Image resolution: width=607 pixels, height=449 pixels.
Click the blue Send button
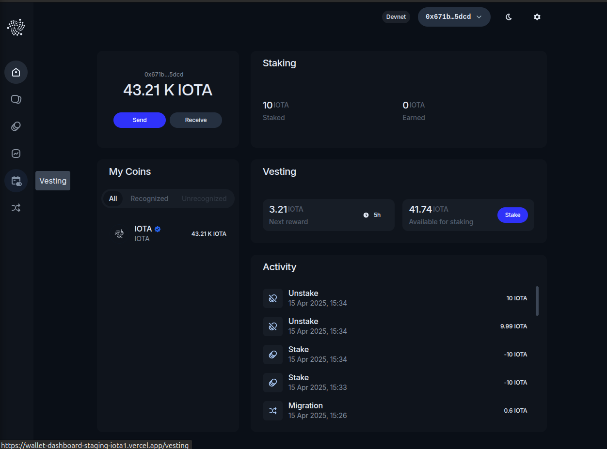pyautogui.click(x=140, y=120)
